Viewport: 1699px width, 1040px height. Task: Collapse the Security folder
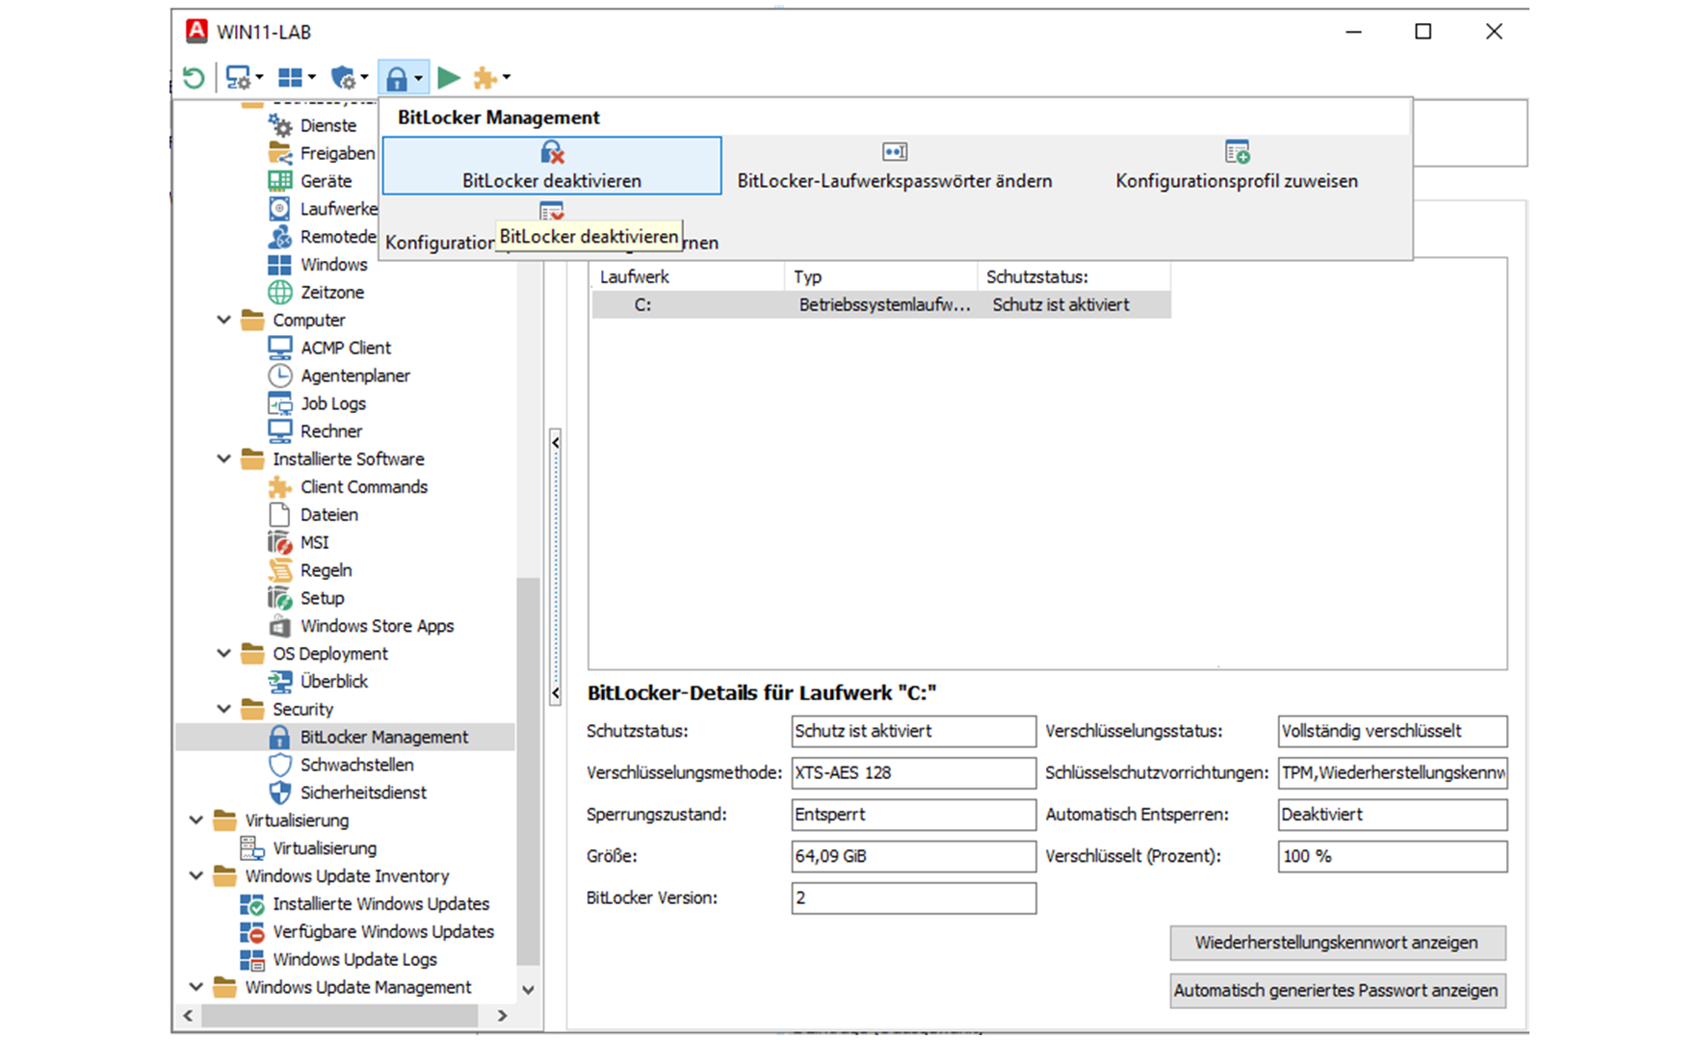pos(223,710)
